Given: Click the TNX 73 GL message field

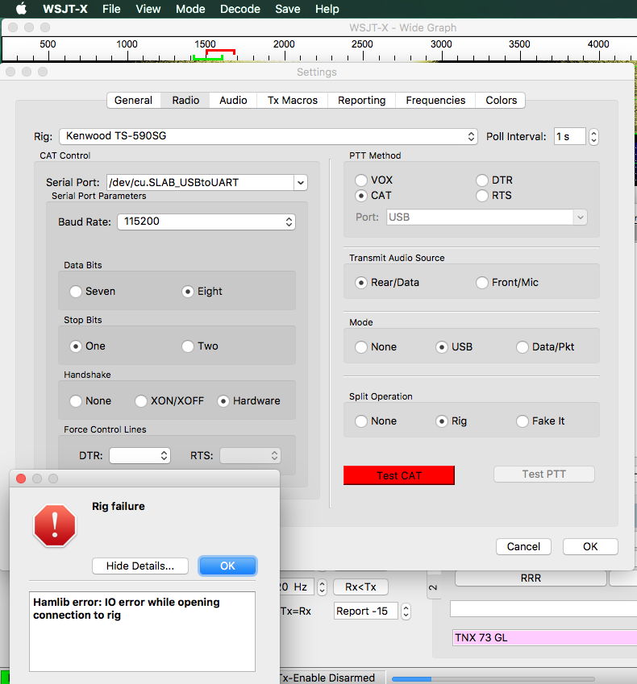Looking at the screenshot, I should click(545, 638).
